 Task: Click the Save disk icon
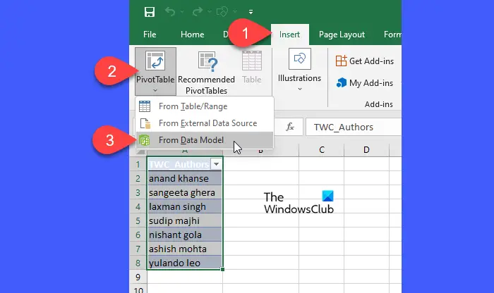click(x=150, y=12)
